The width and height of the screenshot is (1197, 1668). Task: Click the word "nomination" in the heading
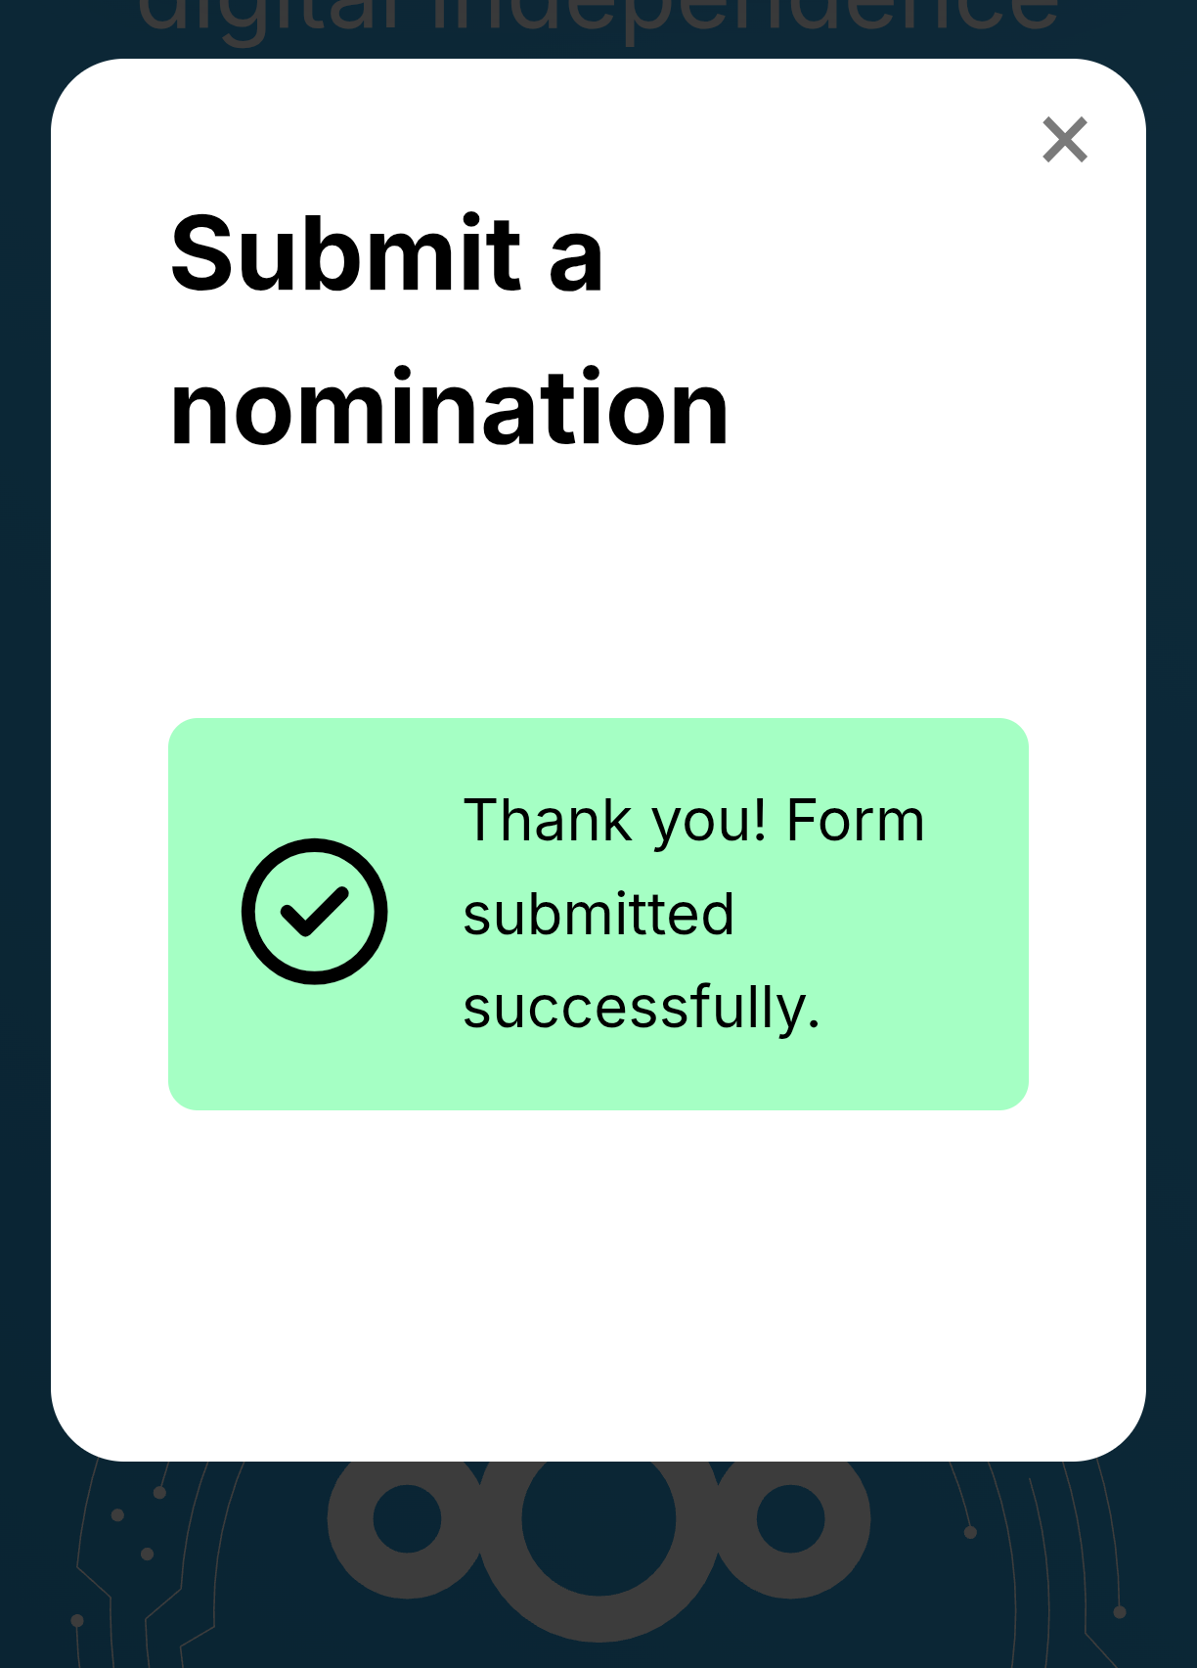tap(450, 409)
